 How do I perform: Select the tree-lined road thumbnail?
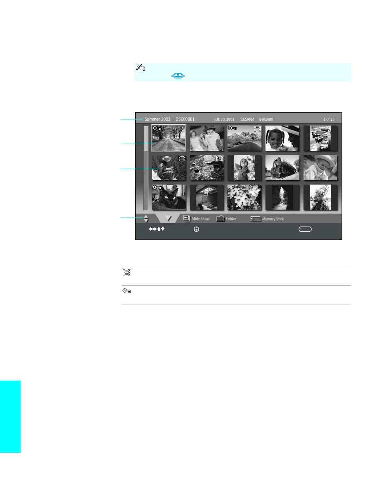click(169, 138)
